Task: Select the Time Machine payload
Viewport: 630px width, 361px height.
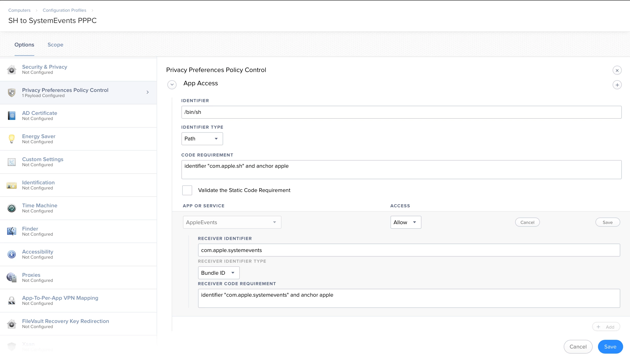Action: coord(78,208)
